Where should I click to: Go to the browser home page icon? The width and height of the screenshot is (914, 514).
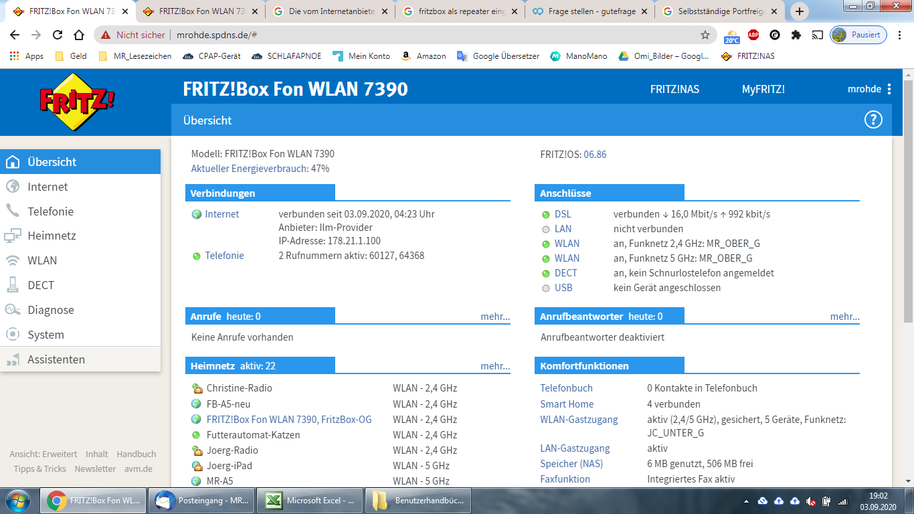79,35
